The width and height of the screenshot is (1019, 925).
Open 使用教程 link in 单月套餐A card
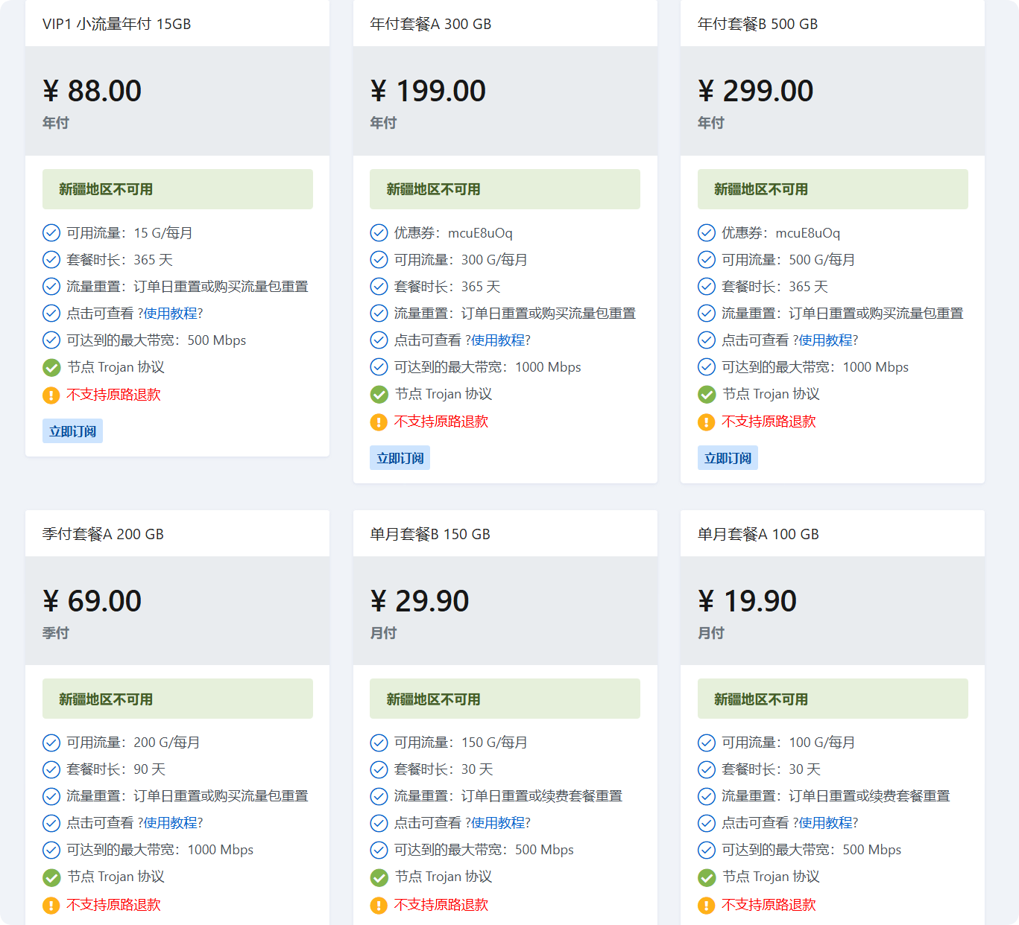point(826,823)
